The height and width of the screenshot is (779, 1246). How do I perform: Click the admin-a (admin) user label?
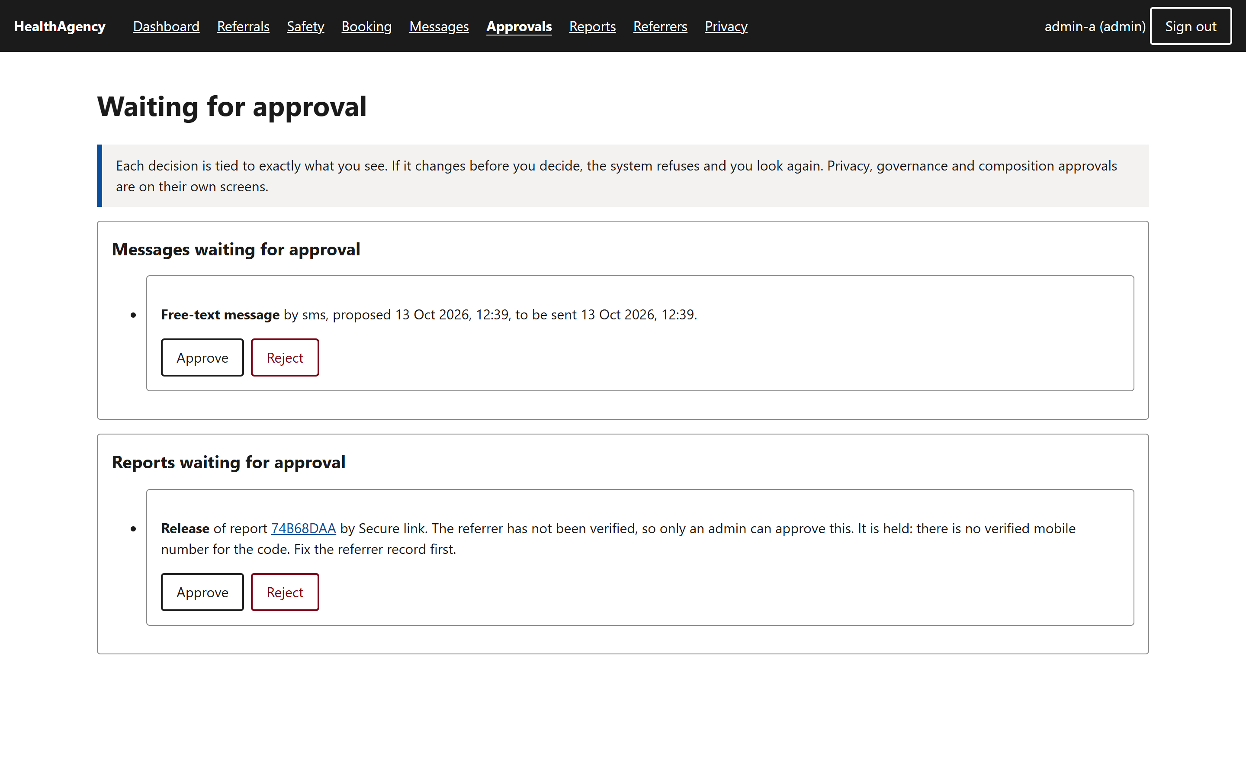pyautogui.click(x=1095, y=26)
